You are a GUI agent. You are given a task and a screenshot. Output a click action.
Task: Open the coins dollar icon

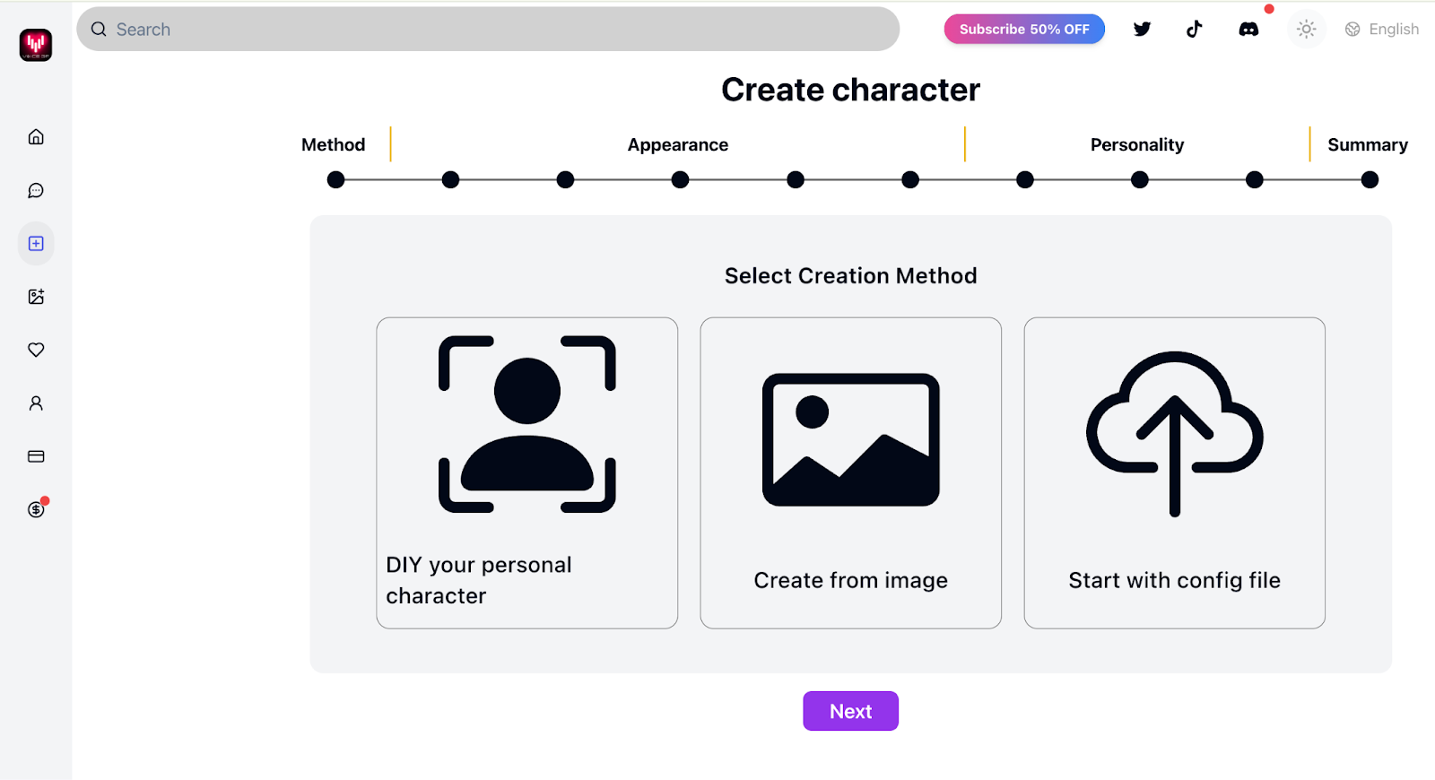[36, 509]
